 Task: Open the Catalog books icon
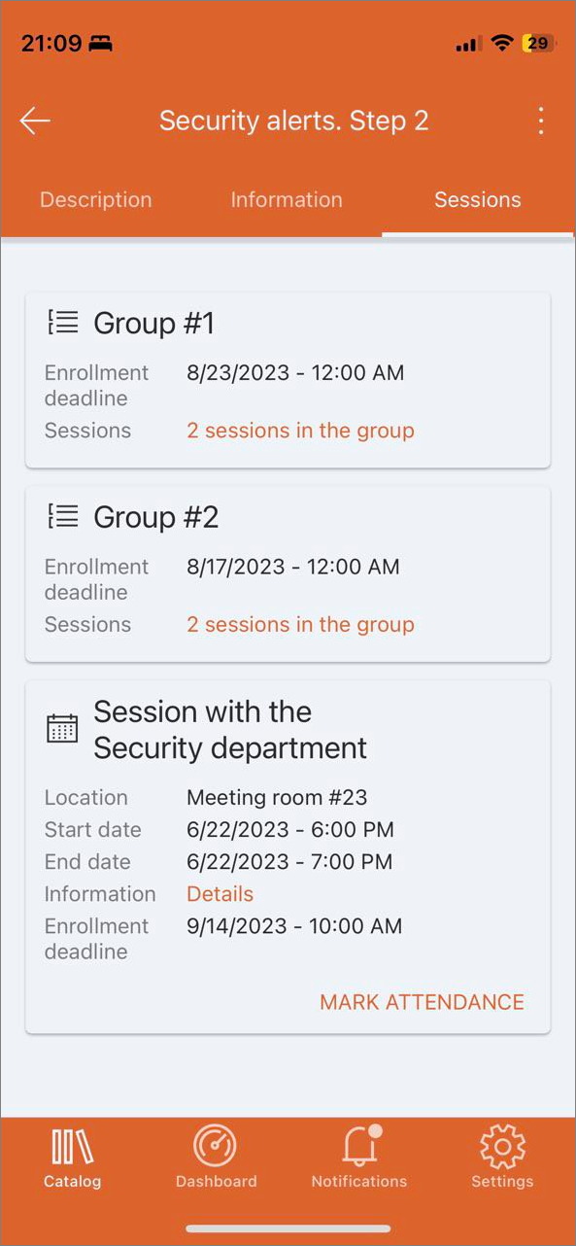[73, 1147]
